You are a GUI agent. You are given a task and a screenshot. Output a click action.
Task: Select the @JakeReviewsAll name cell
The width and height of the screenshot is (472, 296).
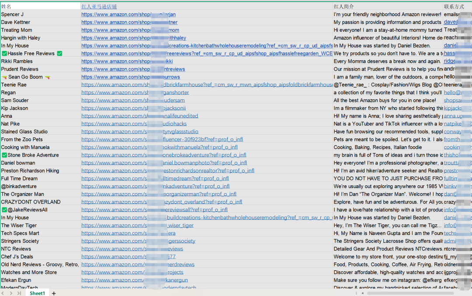click(x=40, y=210)
